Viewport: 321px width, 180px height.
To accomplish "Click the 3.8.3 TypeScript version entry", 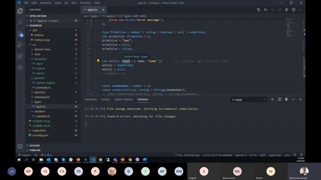I will pyautogui.click(x=287, y=155).
